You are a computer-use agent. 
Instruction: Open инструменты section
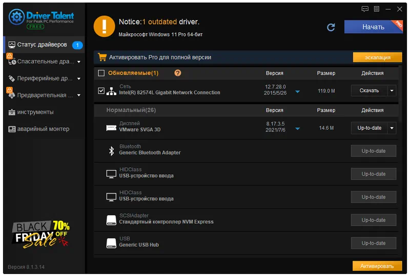tap(44, 112)
